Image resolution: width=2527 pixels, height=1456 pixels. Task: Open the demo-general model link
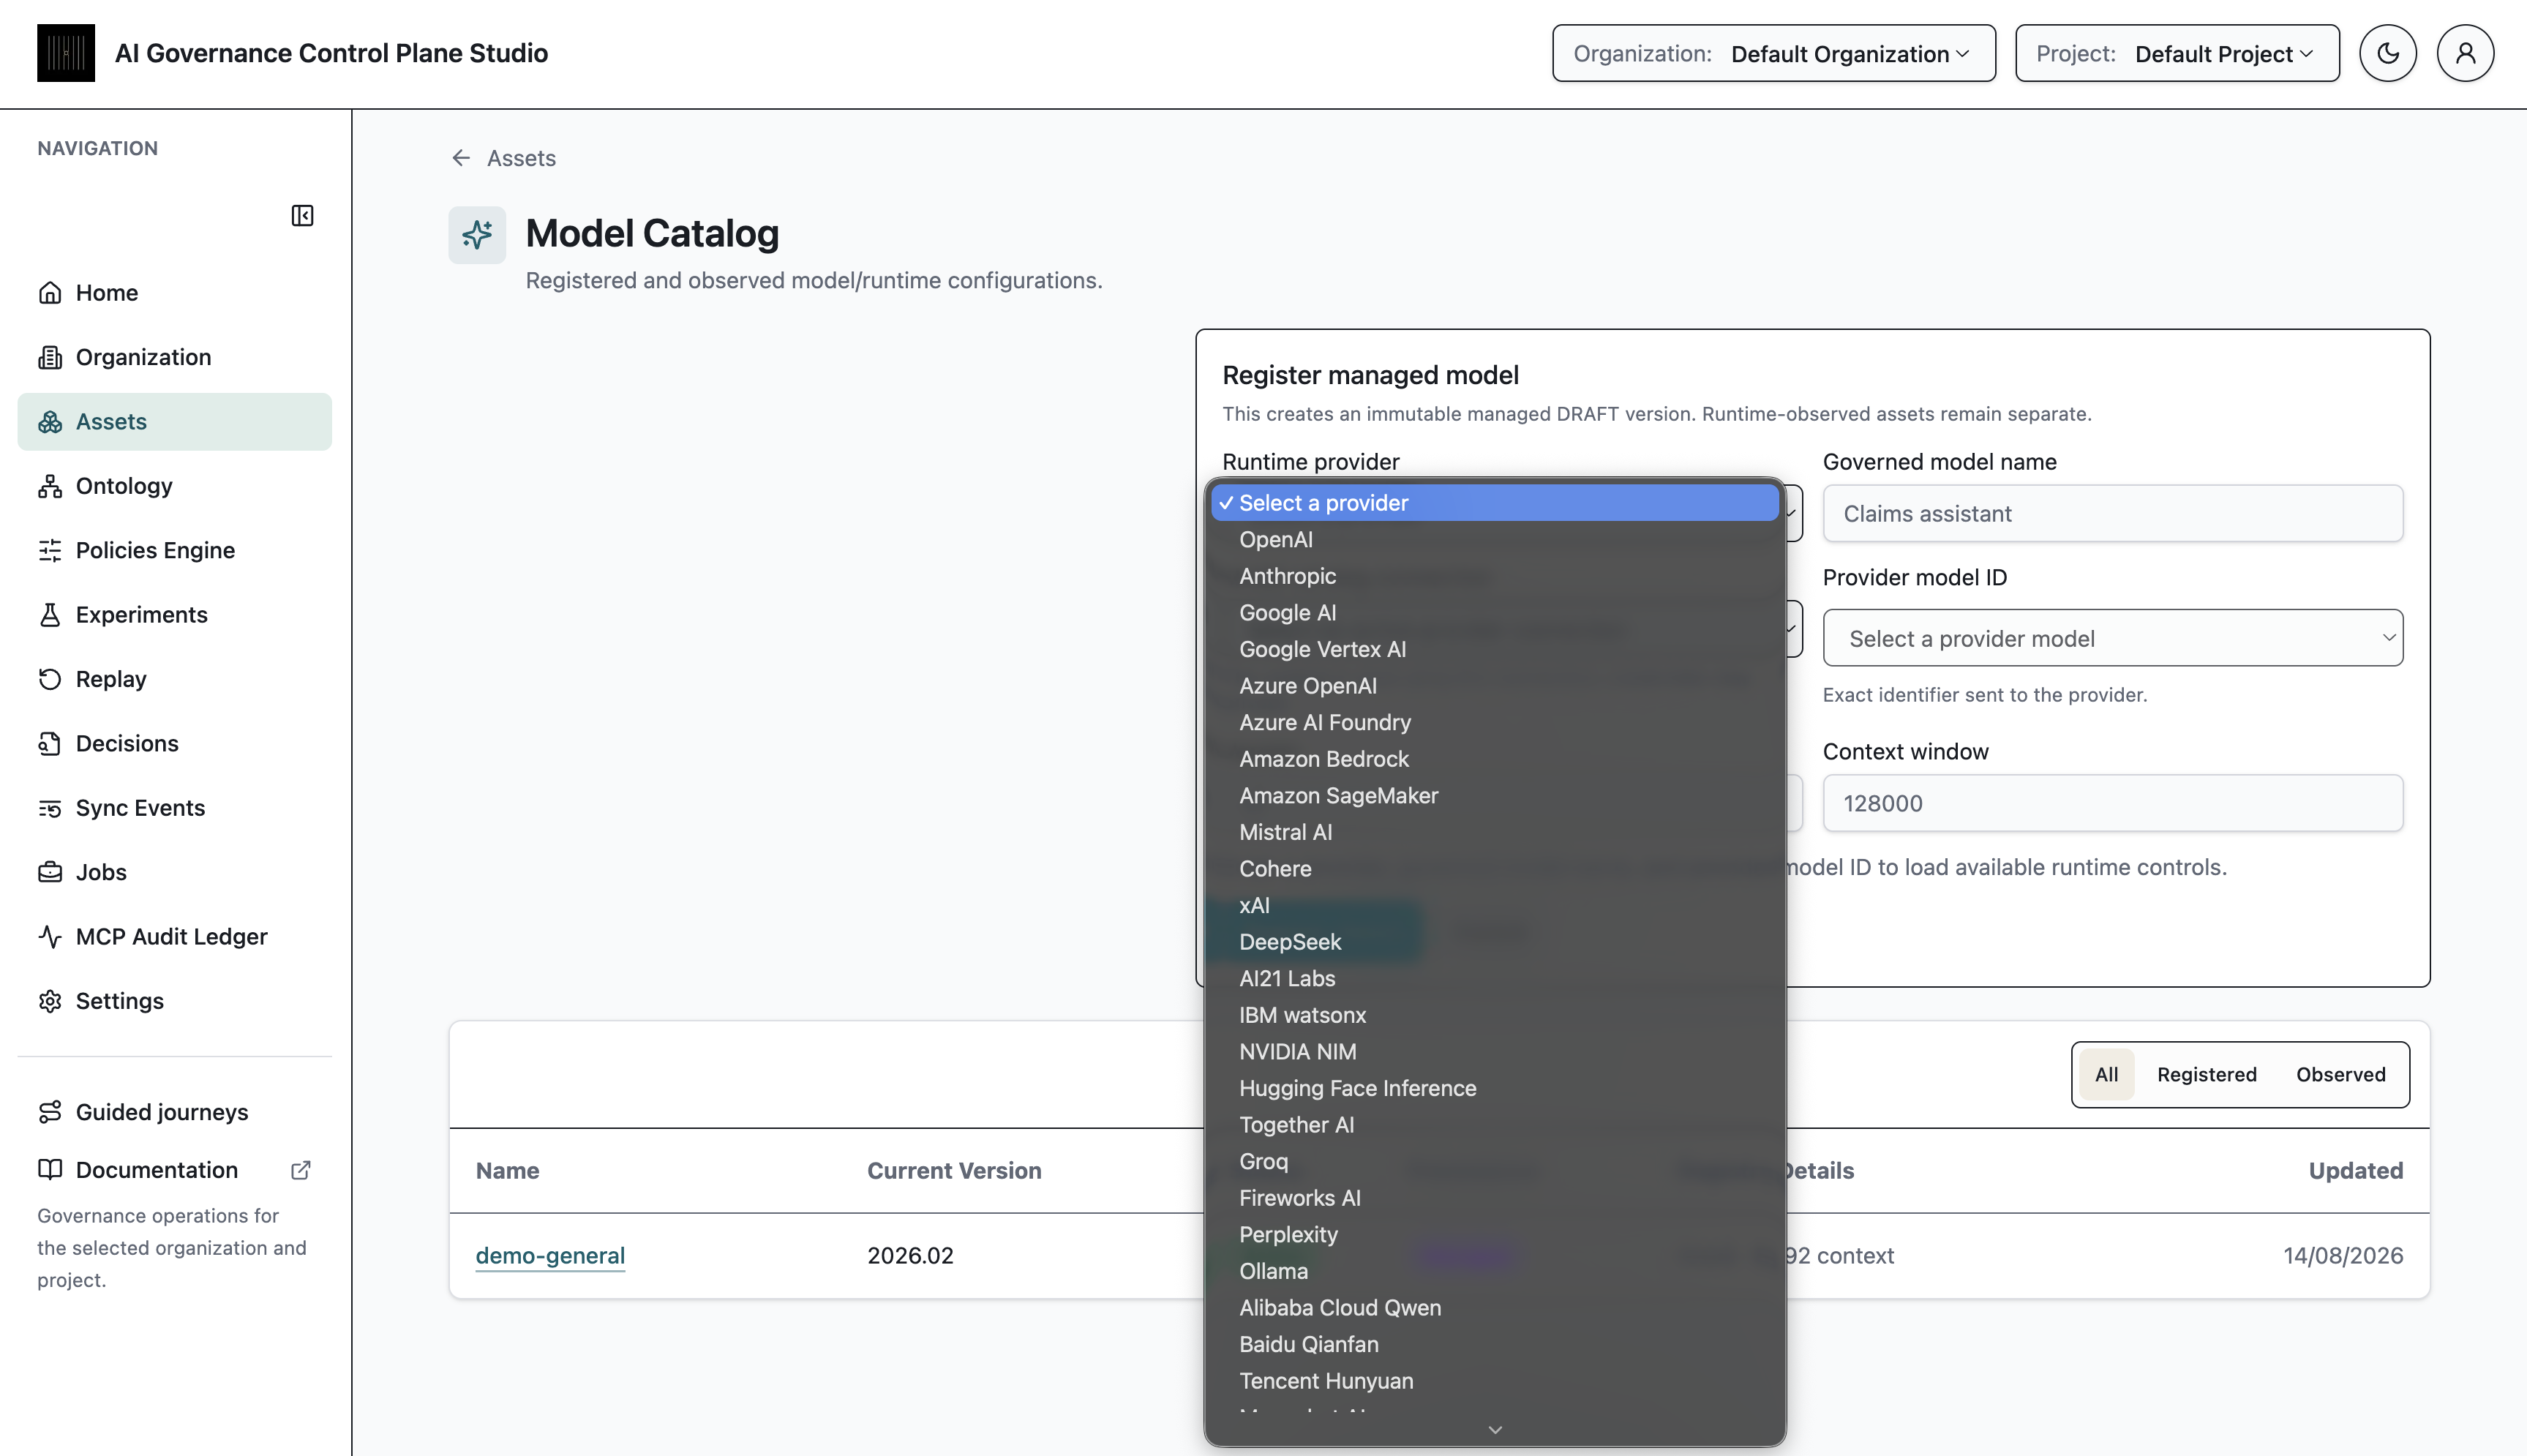pyautogui.click(x=549, y=1256)
